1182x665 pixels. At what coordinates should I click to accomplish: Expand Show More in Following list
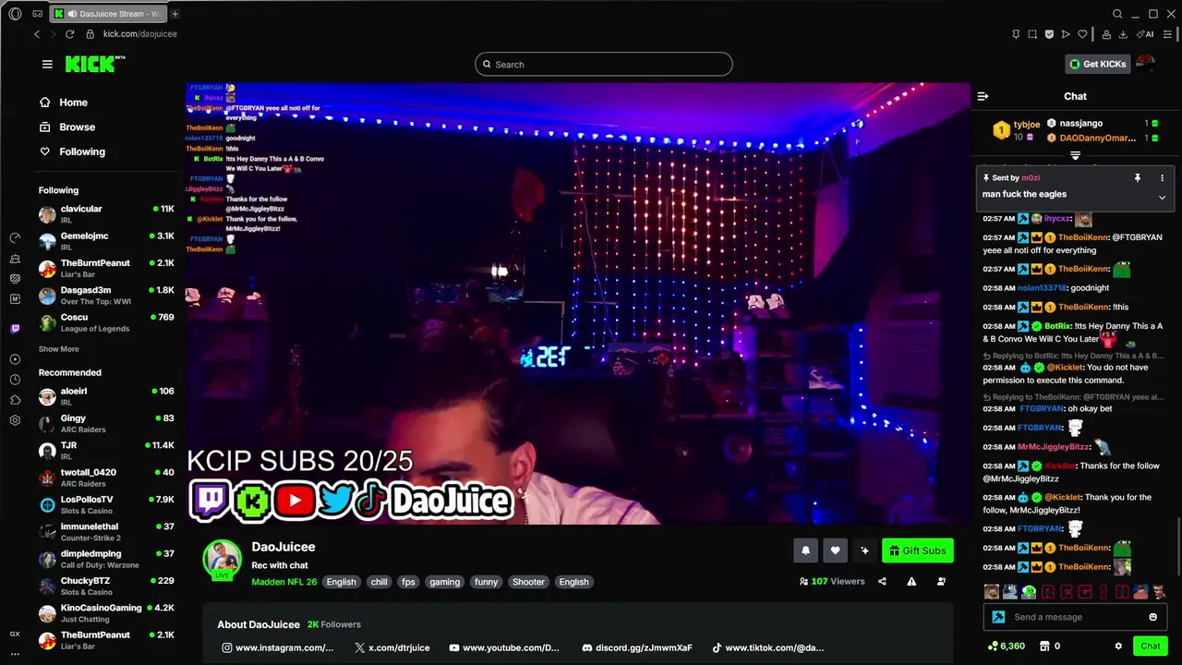58,349
